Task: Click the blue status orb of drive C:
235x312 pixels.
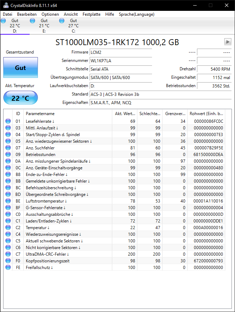Action: click(62, 21)
